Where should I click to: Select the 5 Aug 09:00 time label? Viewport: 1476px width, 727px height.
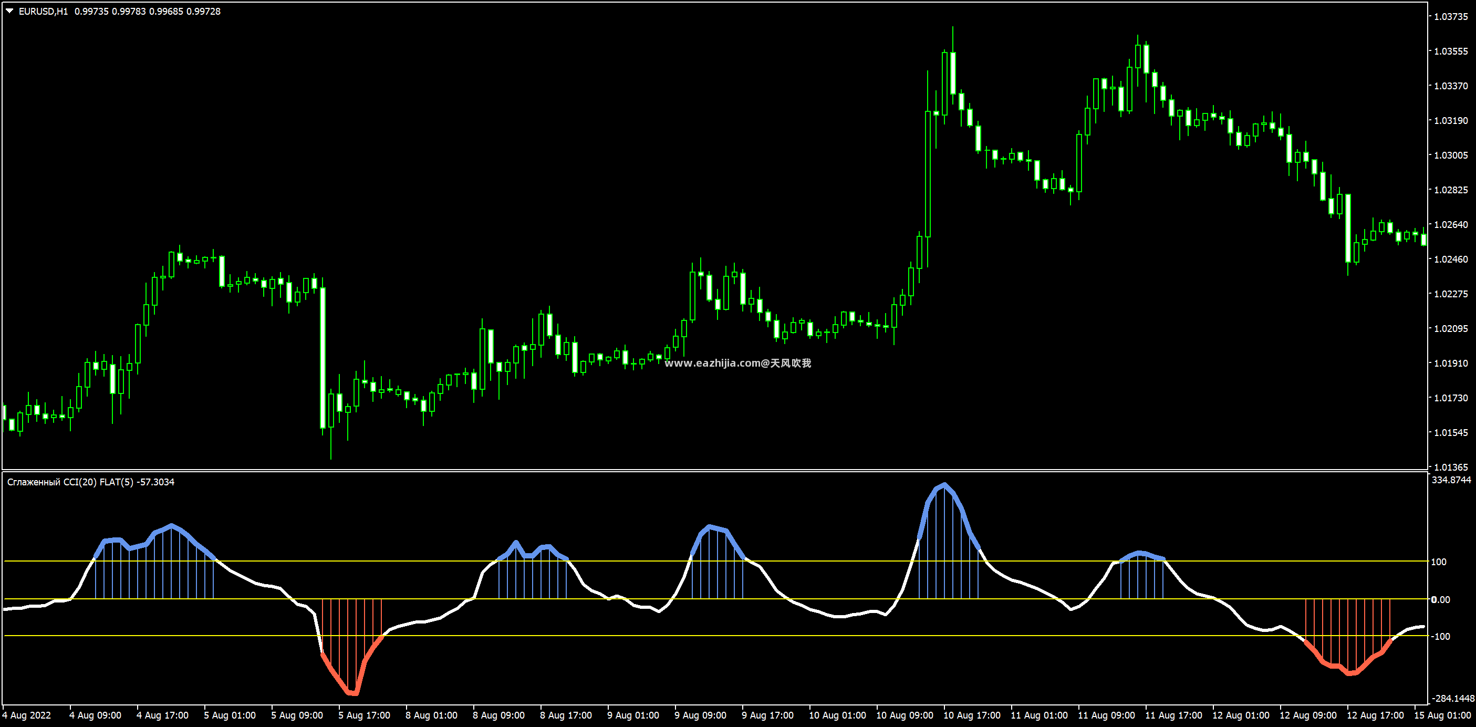297,715
